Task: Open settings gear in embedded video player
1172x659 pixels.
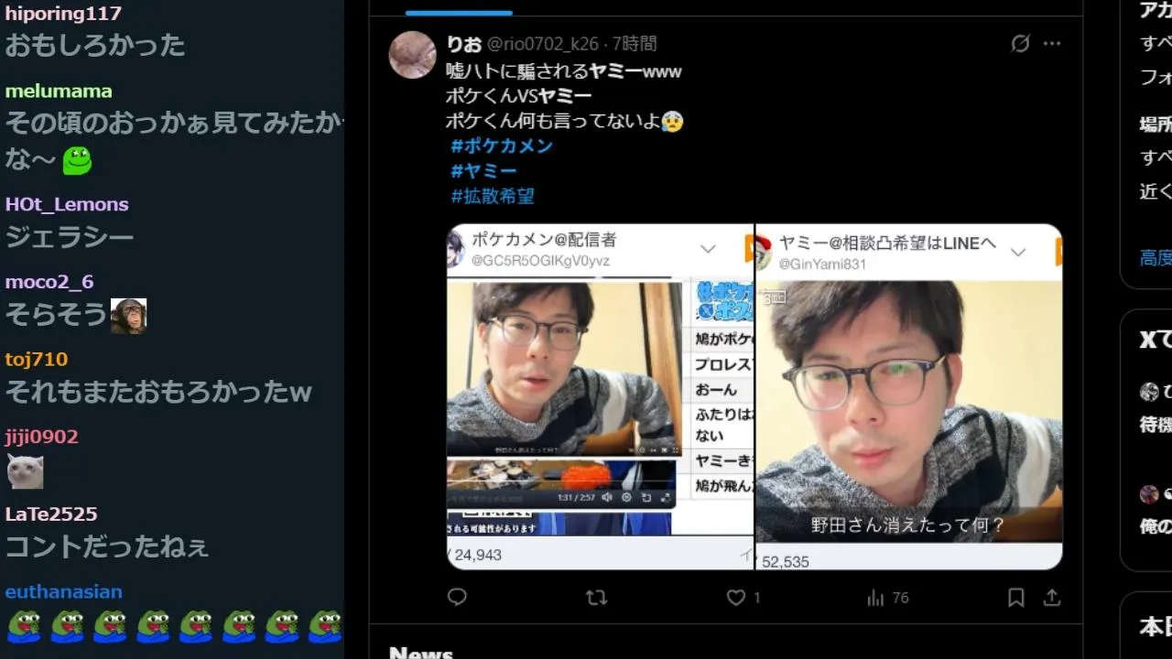Action: [626, 497]
